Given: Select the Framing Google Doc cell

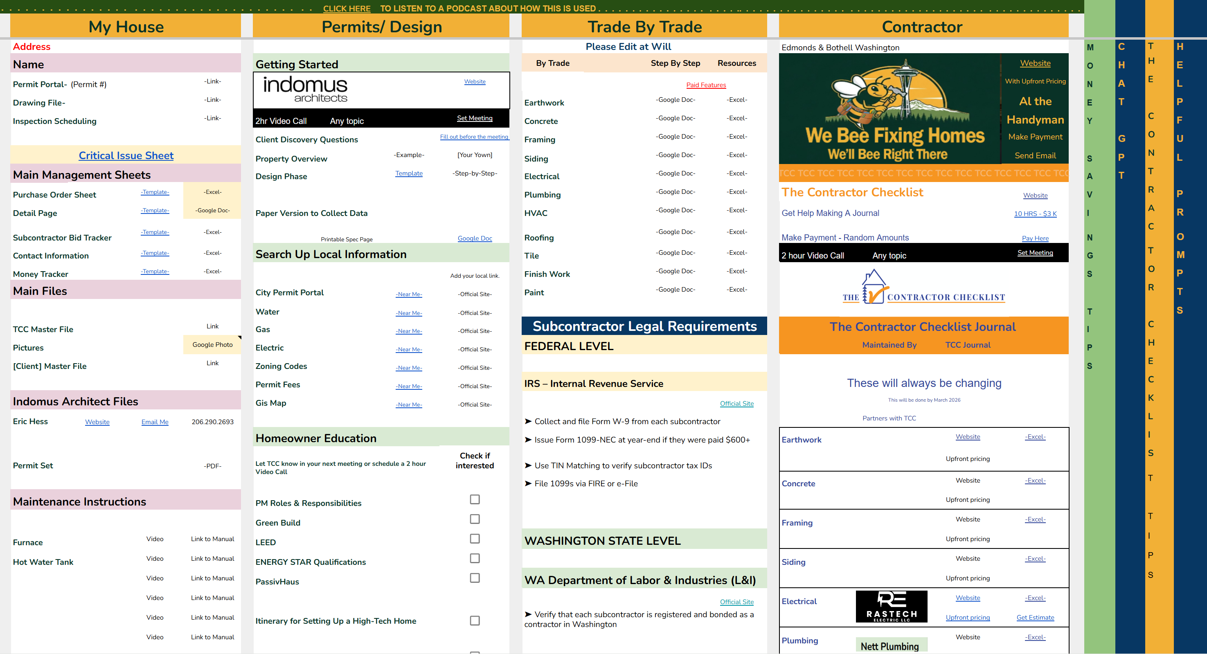Looking at the screenshot, I should 676,137.
